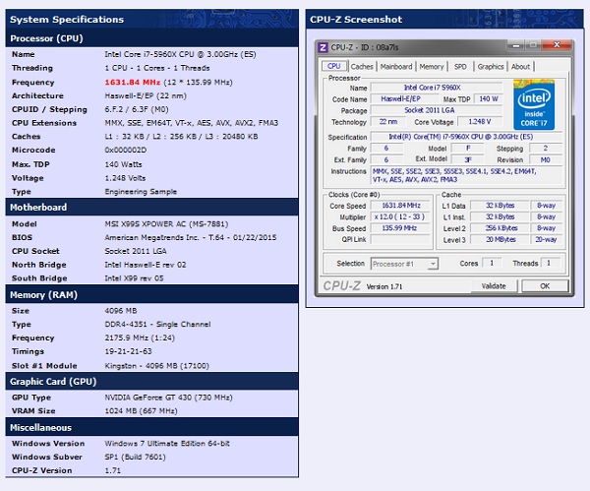Click the Max. TDP 140 Watts value
Viewport: 590px width, 491px height.
[123, 164]
